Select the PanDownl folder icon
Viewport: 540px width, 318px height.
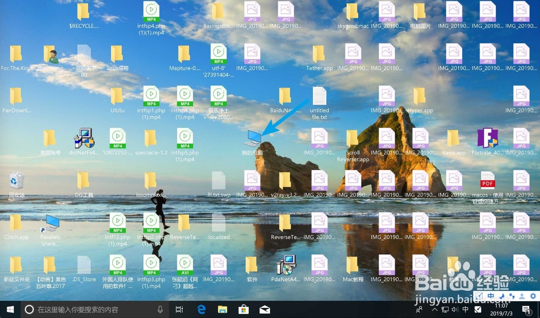(x=16, y=100)
